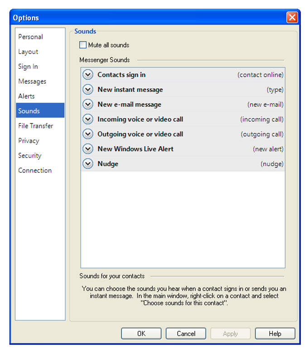Click the New Windows Live Alert text
This screenshot has height=353, width=308.
pyautogui.click(x=135, y=149)
